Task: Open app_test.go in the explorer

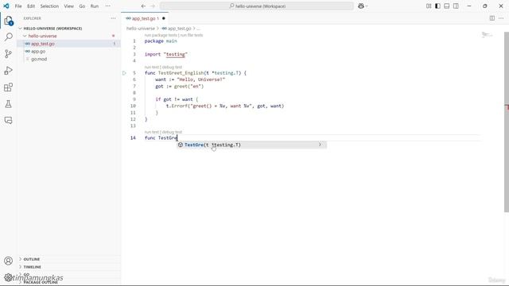Action: (x=43, y=44)
